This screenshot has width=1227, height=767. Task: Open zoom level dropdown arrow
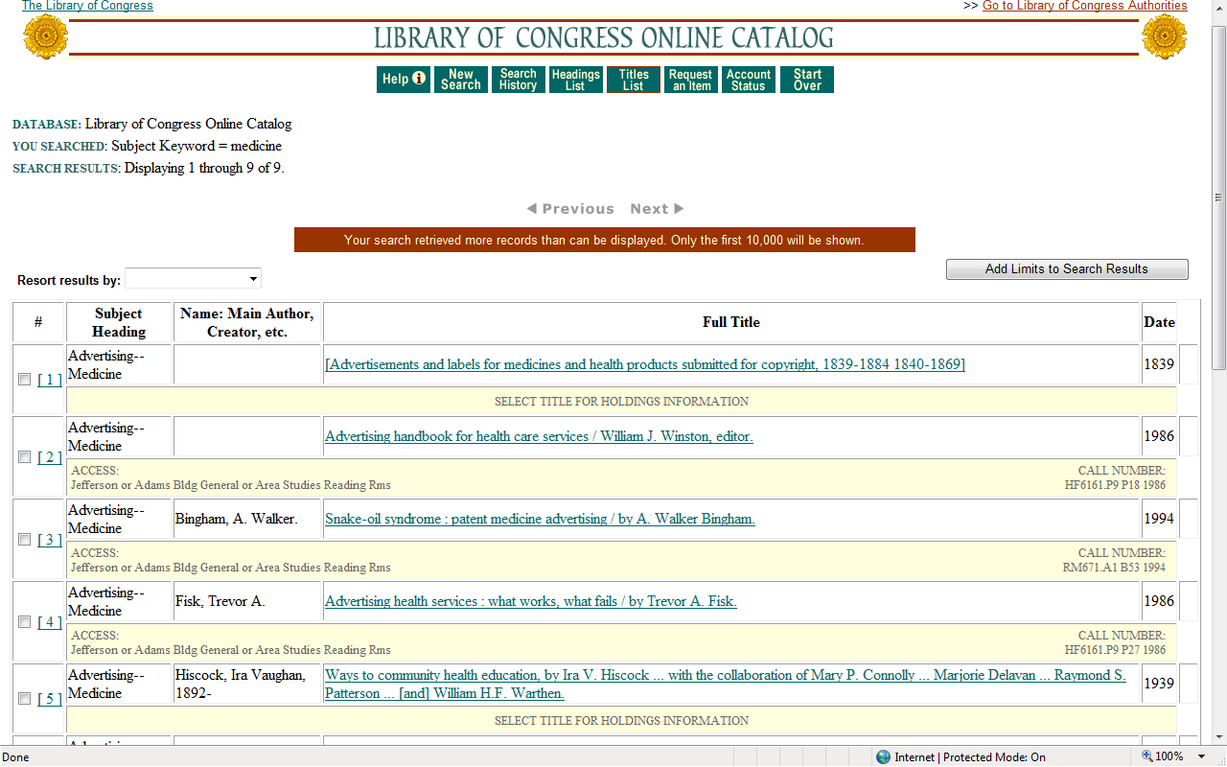point(1201,756)
